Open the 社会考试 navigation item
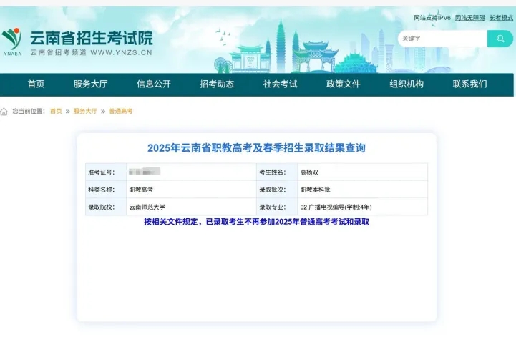 280,84
